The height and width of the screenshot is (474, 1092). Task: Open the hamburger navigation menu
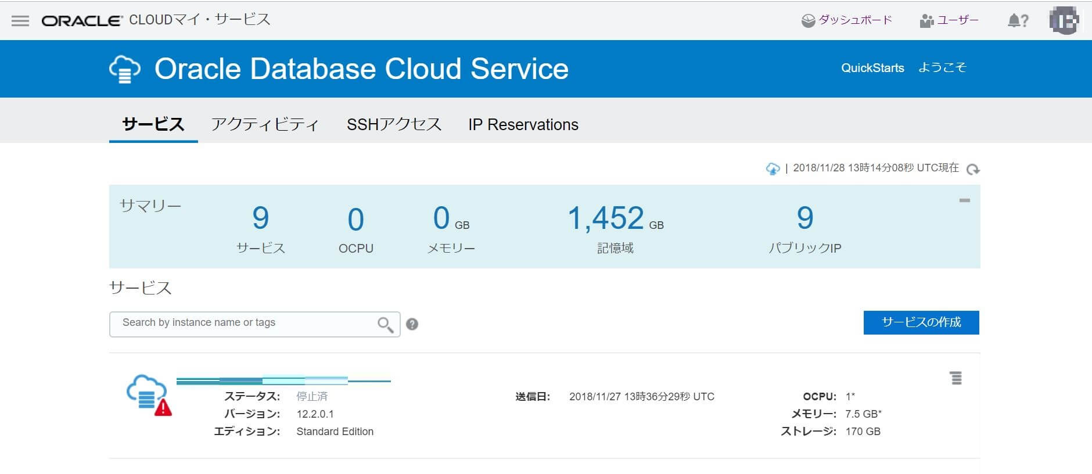[x=20, y=21]
